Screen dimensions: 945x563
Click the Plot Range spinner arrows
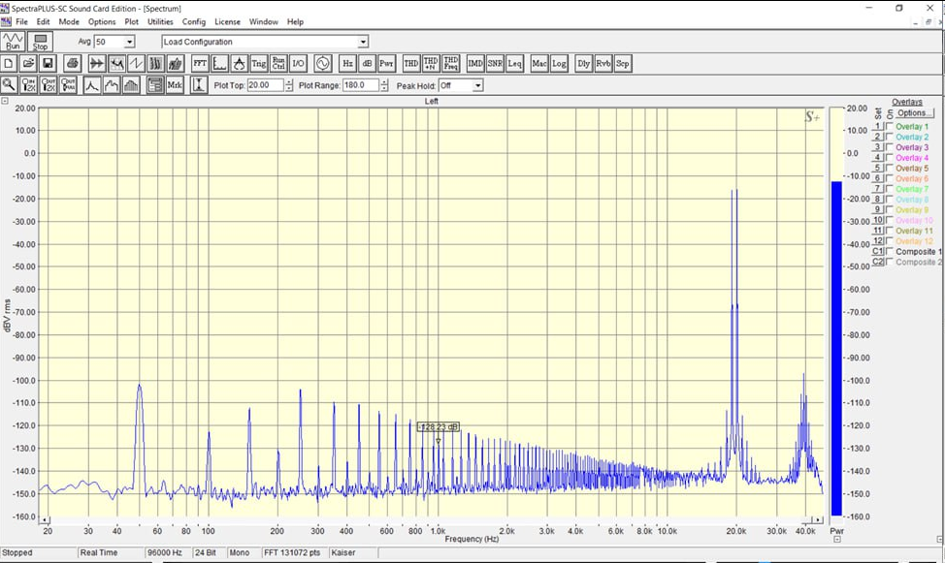[x=384, y=85]
